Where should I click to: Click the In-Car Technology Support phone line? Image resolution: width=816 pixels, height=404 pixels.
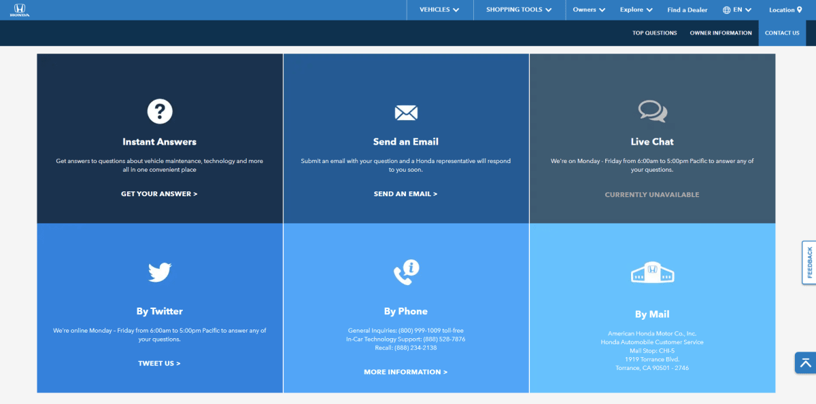(406, 339)
